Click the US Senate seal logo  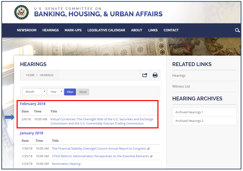[x=21, y=12]
